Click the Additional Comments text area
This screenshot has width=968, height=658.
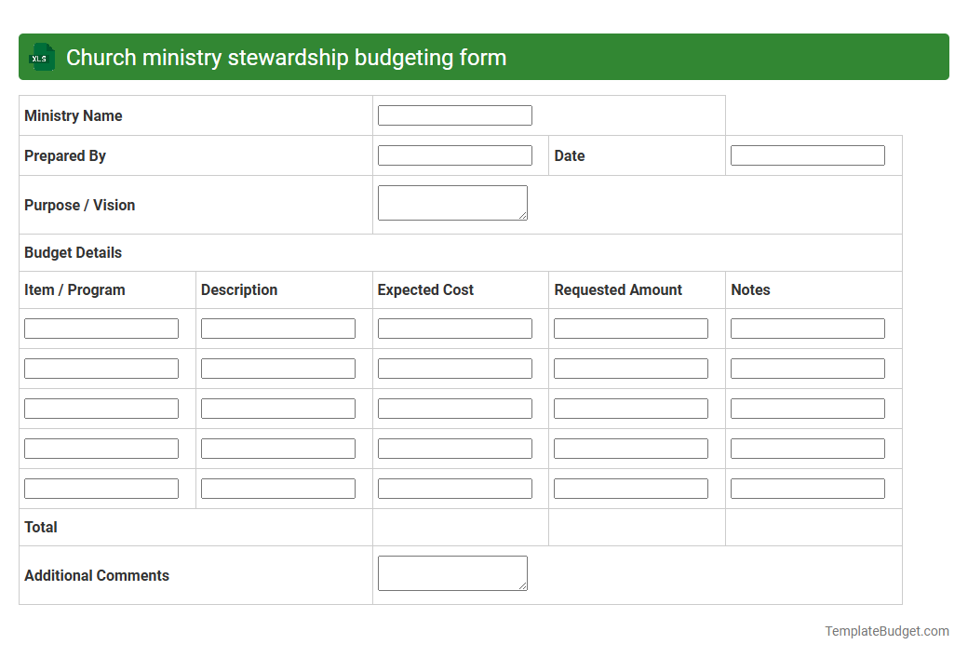pos(452,572)
